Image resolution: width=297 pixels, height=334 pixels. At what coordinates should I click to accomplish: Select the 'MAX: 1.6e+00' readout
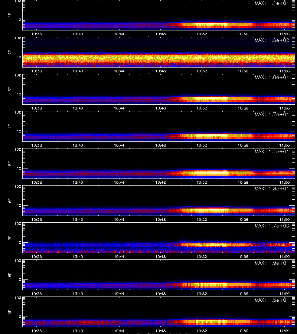272,40
